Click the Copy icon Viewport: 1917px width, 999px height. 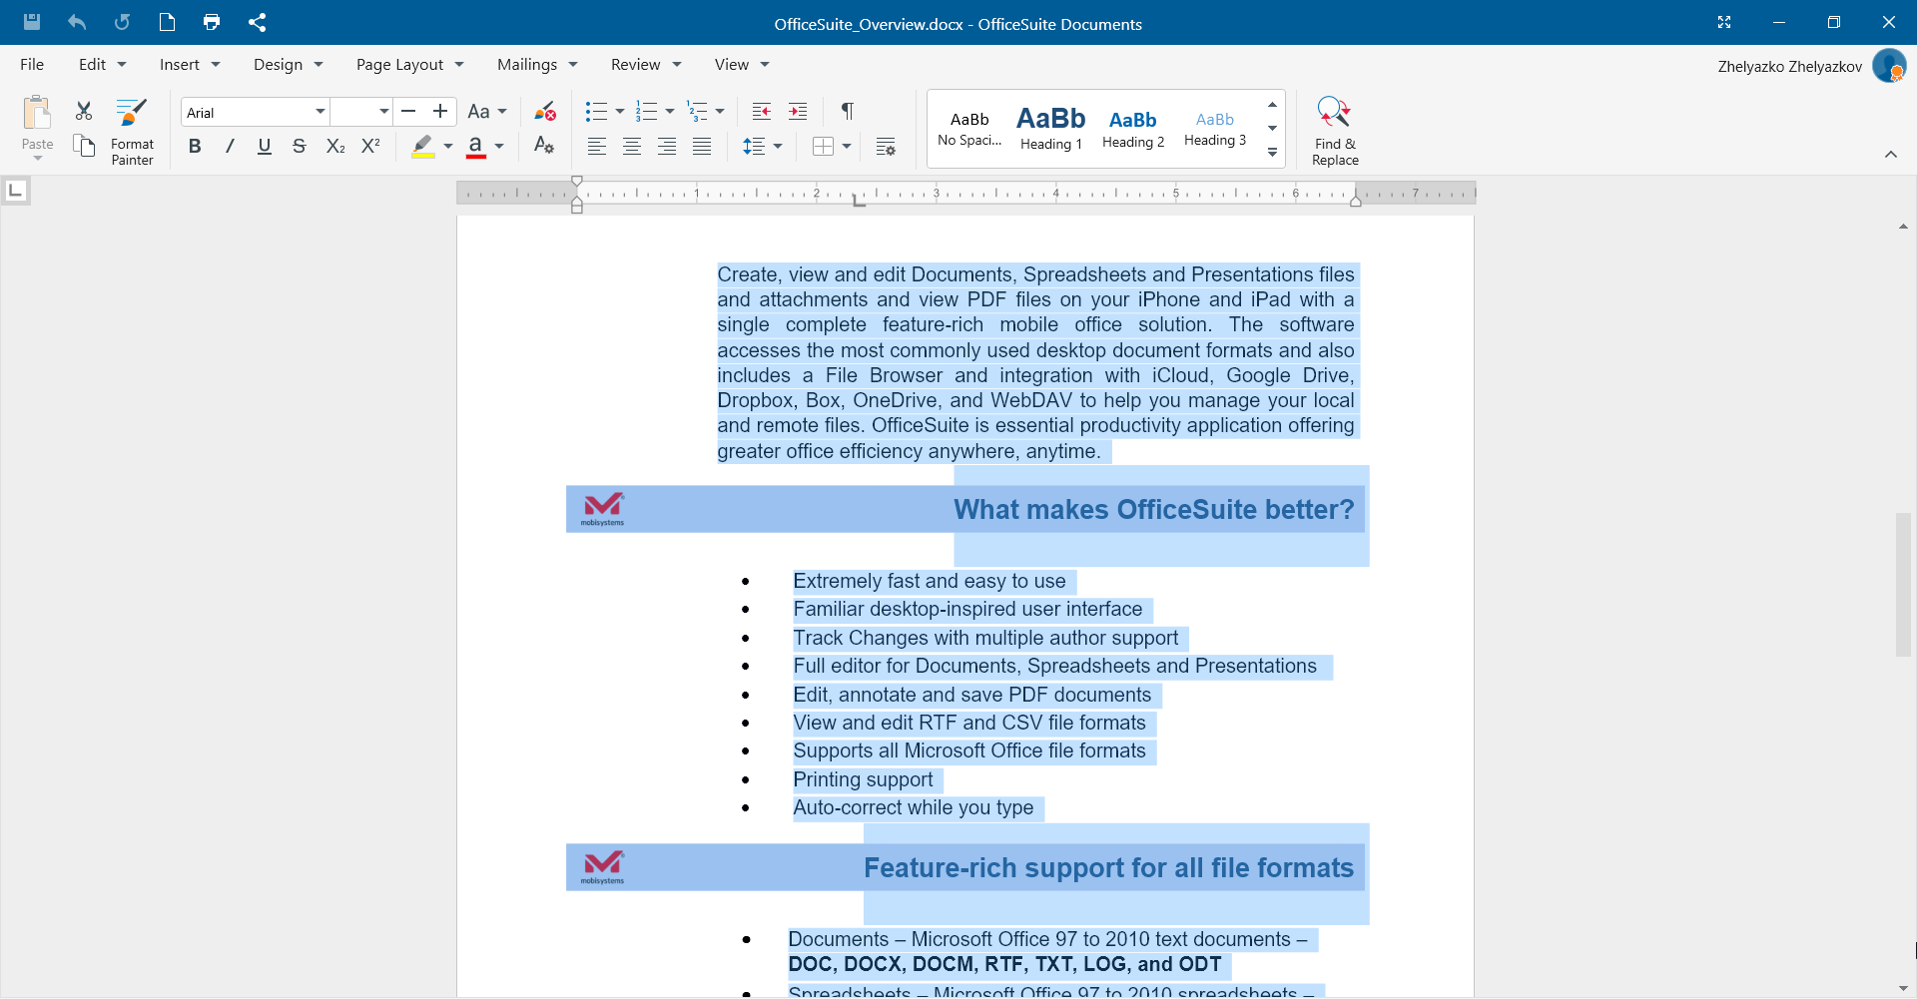click(x=84, y=146)
